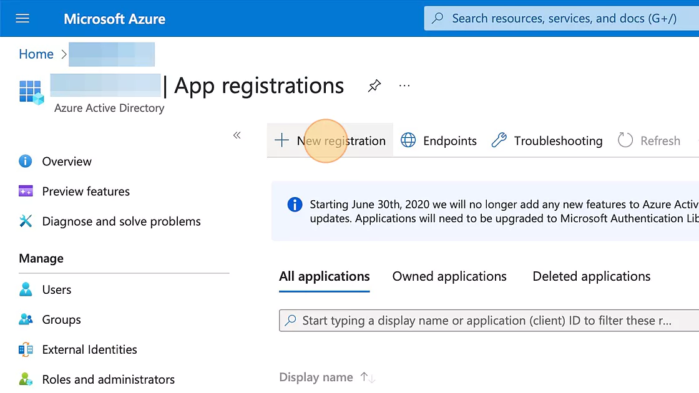The width and height of the screenshot is (699, 393).
Task: Click the display name filter field
Action: [486, 320]
